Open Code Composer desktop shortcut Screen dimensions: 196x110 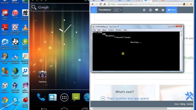(5, 88)
